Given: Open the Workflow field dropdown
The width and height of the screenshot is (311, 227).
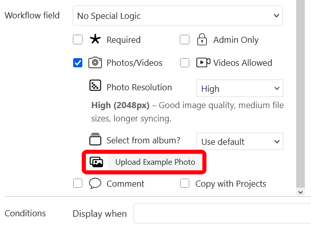Looking at the screenshot, I should [177, 16].
